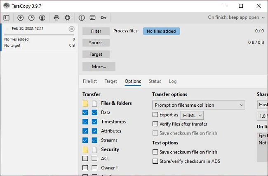Enable Export as checkbox
The height and width of the screenshot is (176, 268).
[155, 114]
